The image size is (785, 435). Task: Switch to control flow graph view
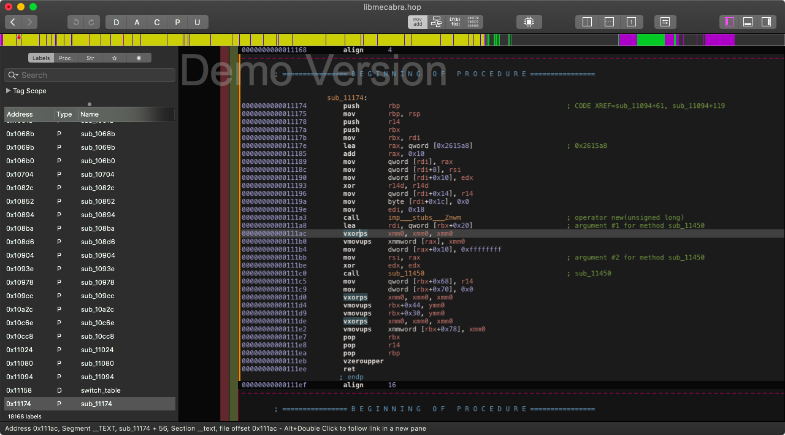coord(437,22)
